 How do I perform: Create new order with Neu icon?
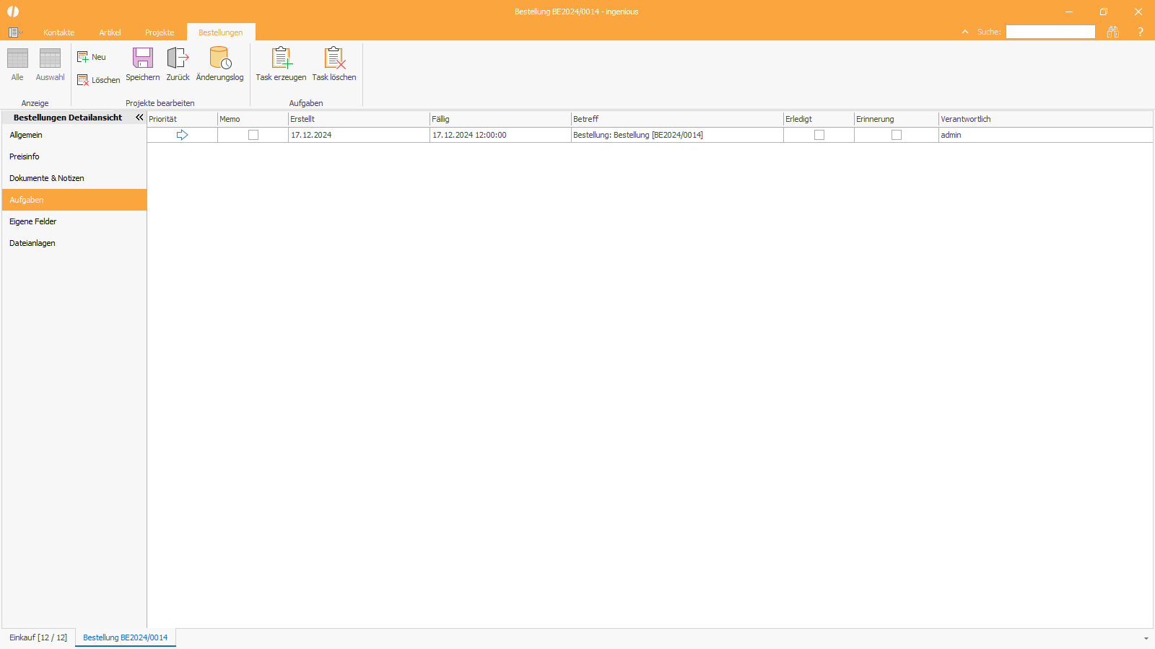83,57
